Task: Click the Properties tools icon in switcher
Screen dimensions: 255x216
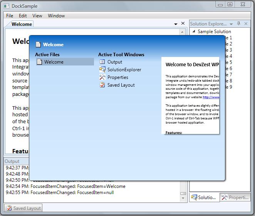Action: coord(102,77)
